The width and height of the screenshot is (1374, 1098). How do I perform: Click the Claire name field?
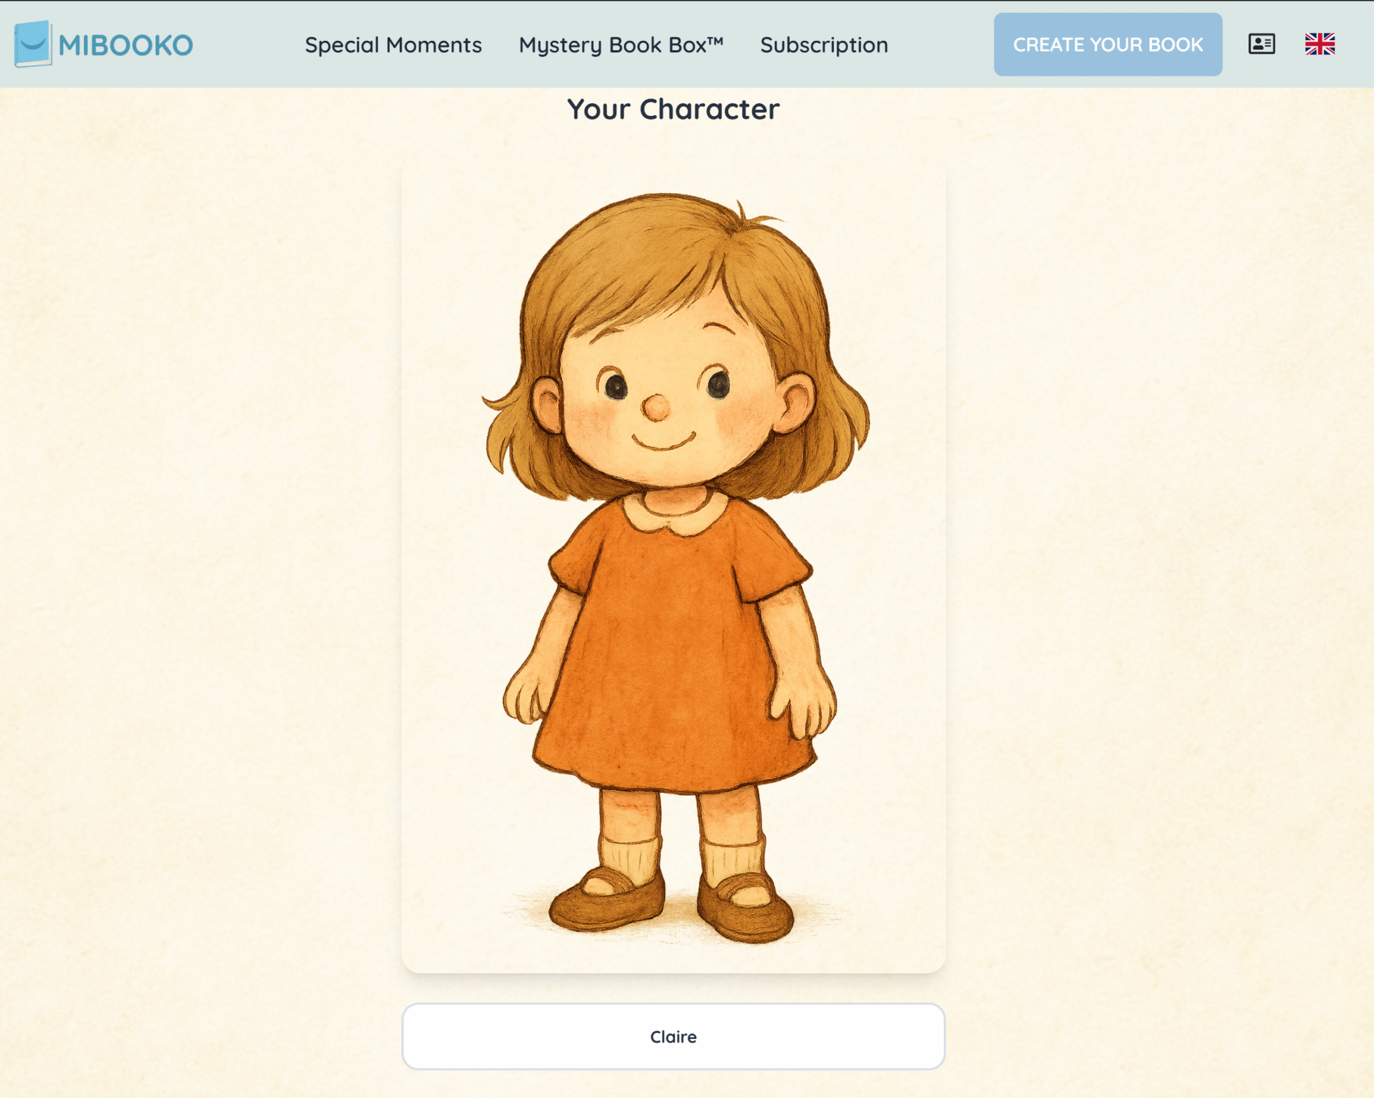click(x=673, y=1036)
